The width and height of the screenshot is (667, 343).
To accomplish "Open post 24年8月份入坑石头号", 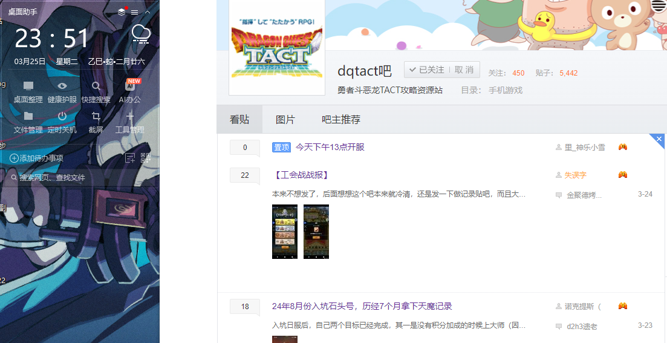I will point(362,306).
